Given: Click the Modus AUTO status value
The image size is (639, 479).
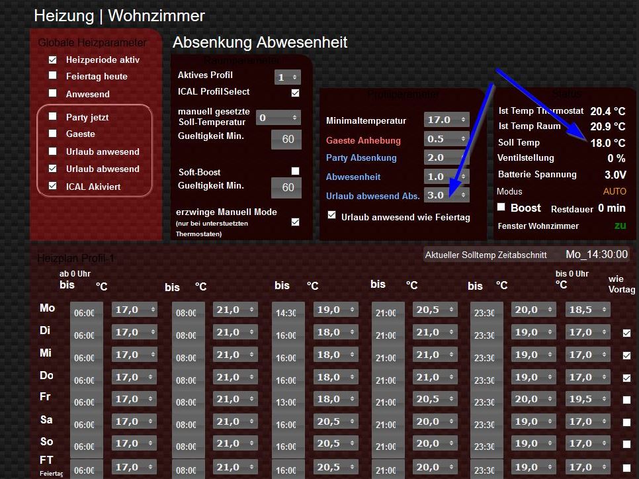Looking at the screenshot, I should 615,191.
